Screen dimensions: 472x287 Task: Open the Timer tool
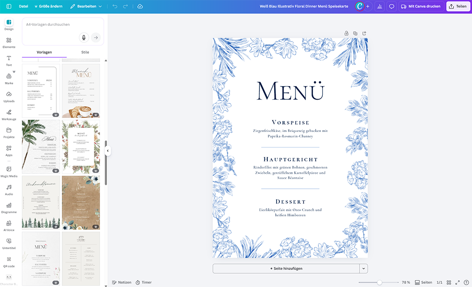point(144,282)
